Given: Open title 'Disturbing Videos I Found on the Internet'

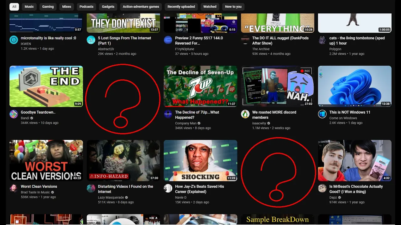Looking at the screenshot, I should pos(125,189).
